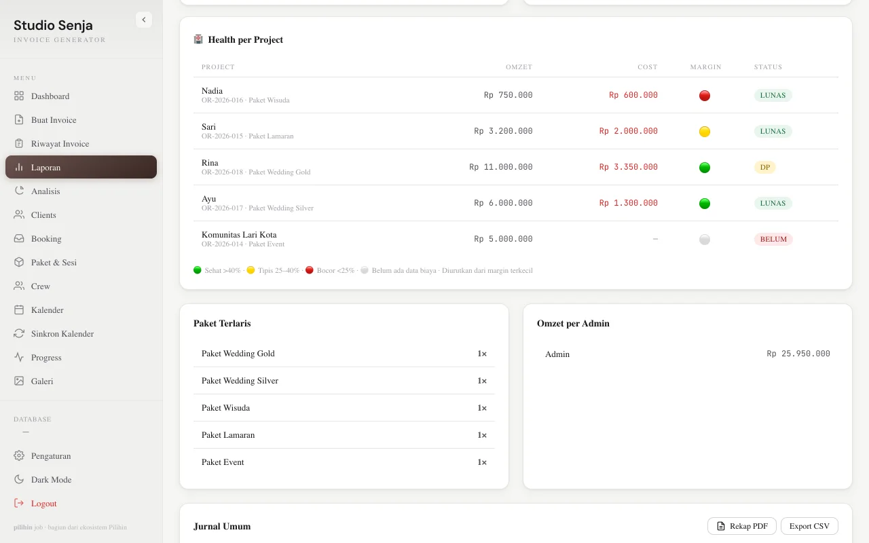Click the Paket & Sesi box icon
The width and height of the screenshot is (869, 543).
[19, 263]
